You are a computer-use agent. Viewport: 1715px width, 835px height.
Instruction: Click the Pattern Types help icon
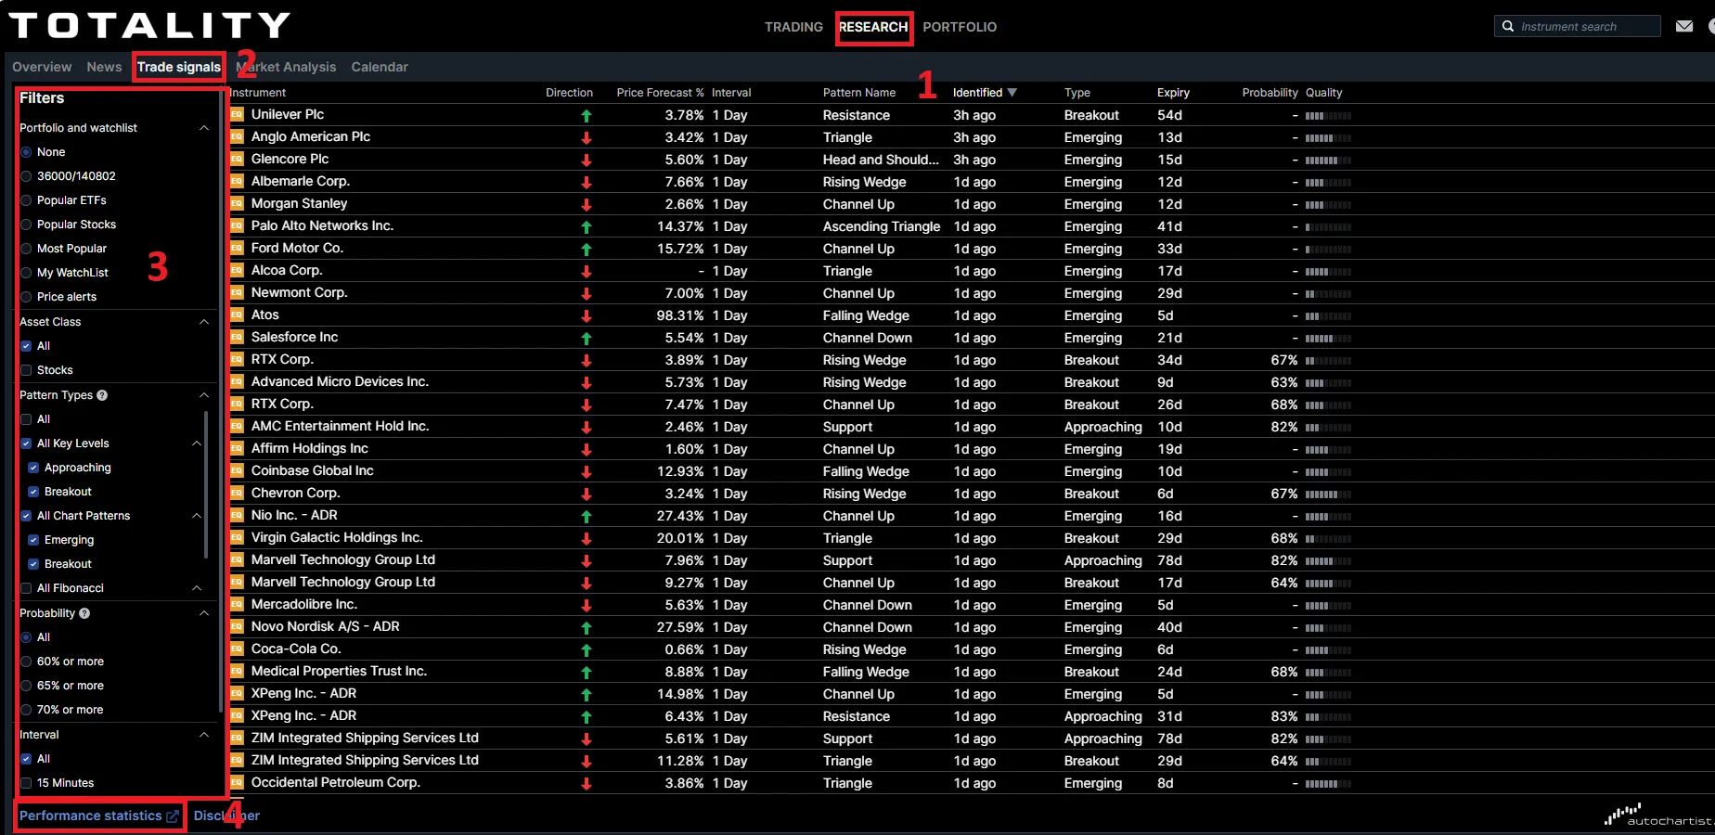[102, 395]
